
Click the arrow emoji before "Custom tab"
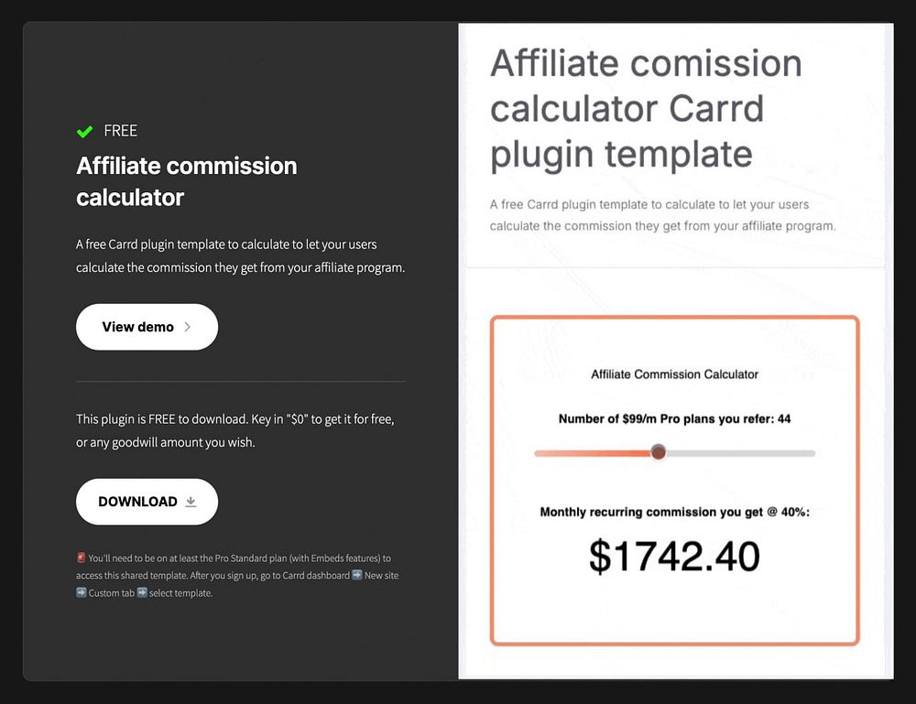pos(82,593)
